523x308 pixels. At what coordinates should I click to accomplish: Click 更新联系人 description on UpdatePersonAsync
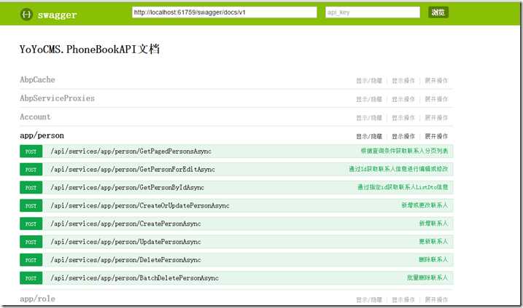coord(433,242)
